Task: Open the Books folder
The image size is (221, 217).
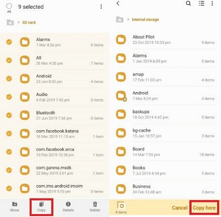Action: tap(165, 170)
